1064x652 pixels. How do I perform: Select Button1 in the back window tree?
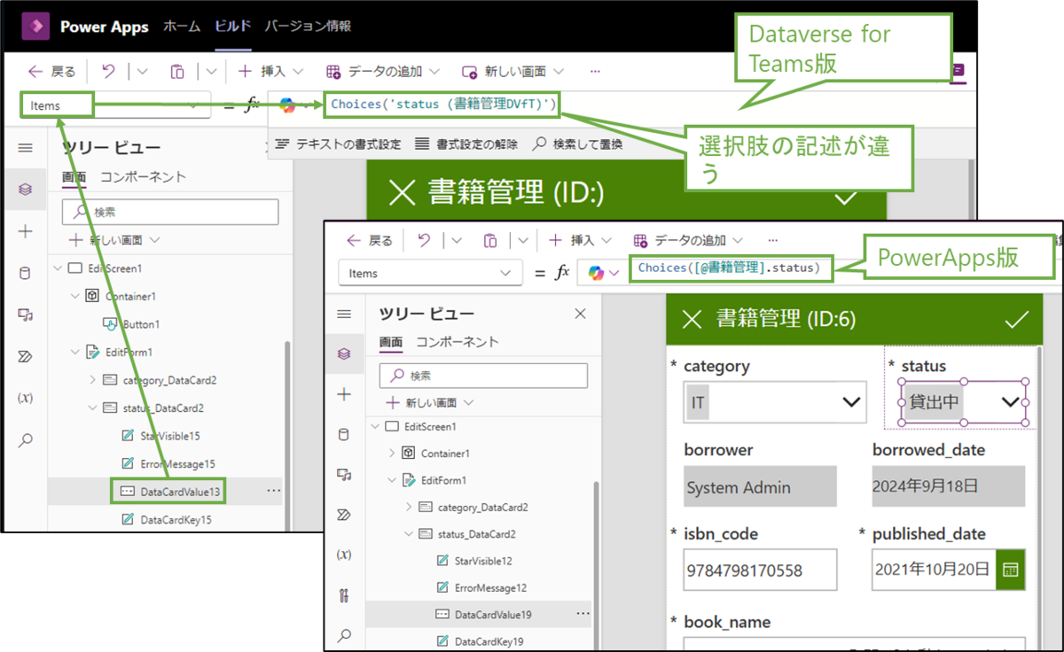(x=131, y=324)
